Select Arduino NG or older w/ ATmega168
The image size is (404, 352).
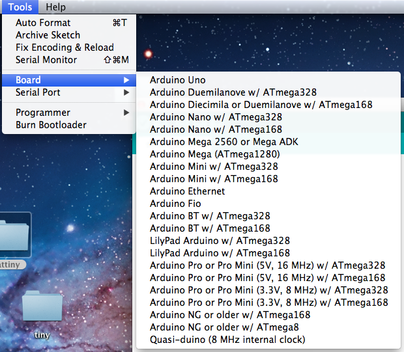[x=268, y=315]
